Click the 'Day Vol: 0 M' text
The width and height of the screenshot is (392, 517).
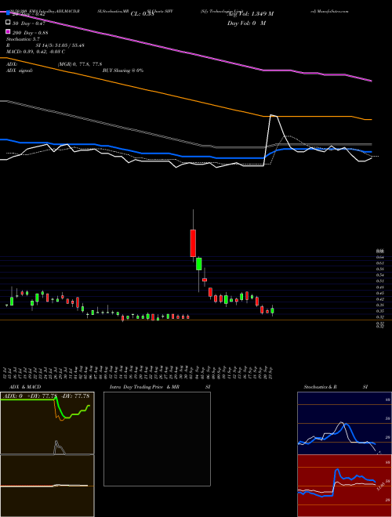click(x=246, y=23)
